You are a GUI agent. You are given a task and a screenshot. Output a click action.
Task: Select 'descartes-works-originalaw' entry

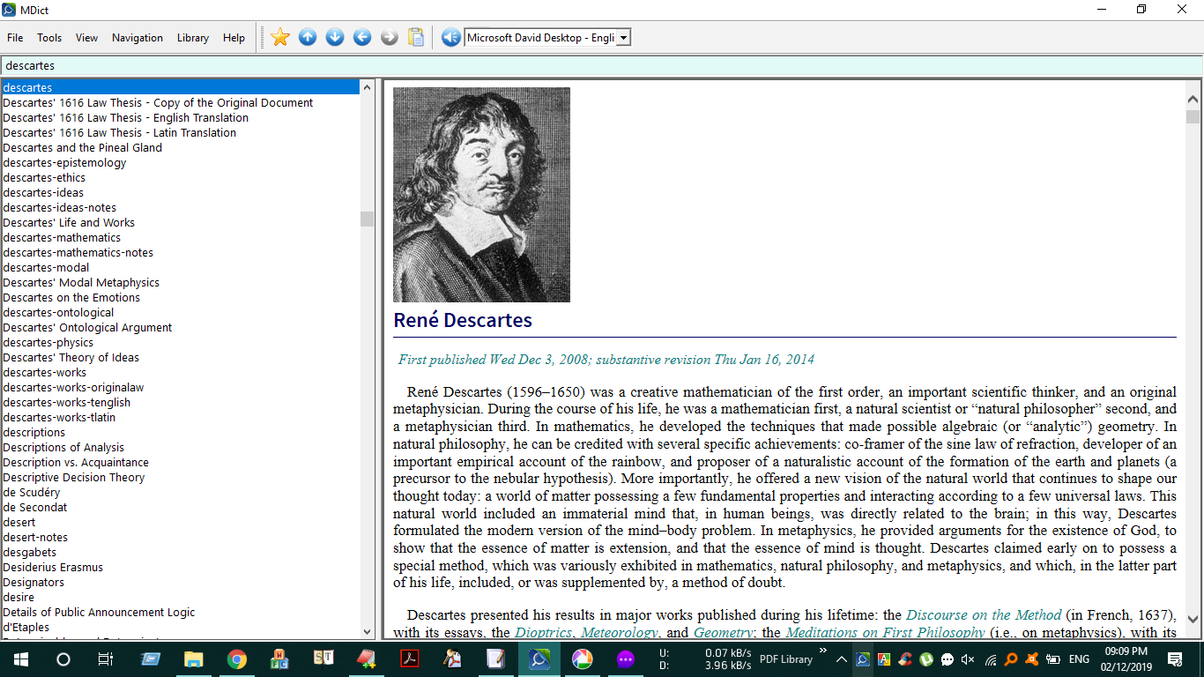click(73, 387)
